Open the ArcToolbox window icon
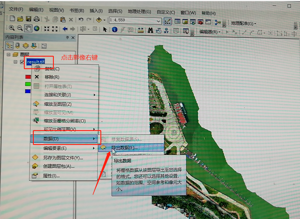 click(x=200, y=22)
